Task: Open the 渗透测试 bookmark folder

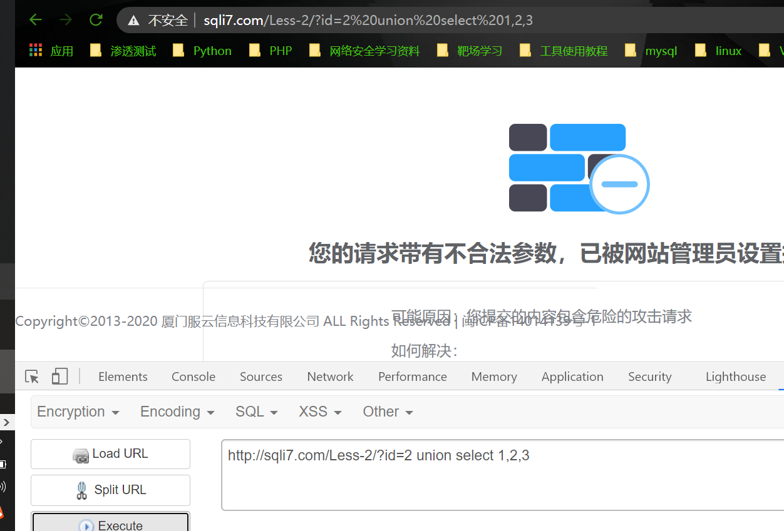Action: 123,51
